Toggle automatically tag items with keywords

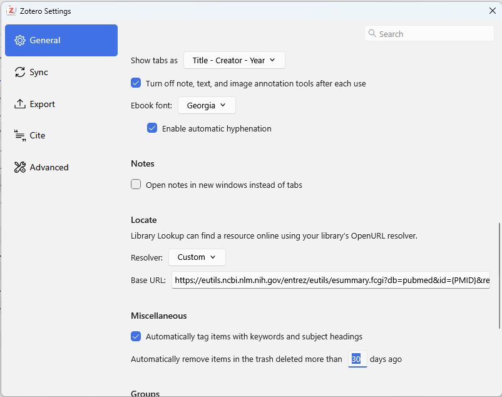136,336
